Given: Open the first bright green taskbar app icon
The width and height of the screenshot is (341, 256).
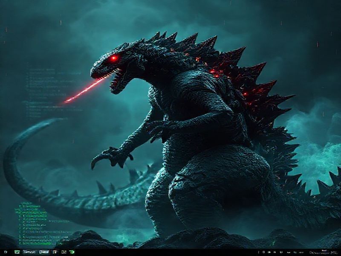Looking at the screenshot, I should click(x=17, y=252).
